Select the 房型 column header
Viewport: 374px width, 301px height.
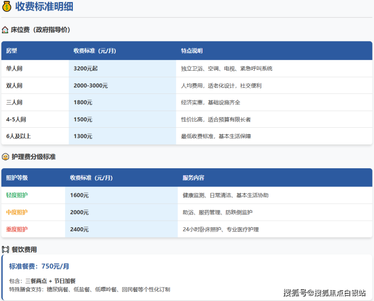point(12,51)
